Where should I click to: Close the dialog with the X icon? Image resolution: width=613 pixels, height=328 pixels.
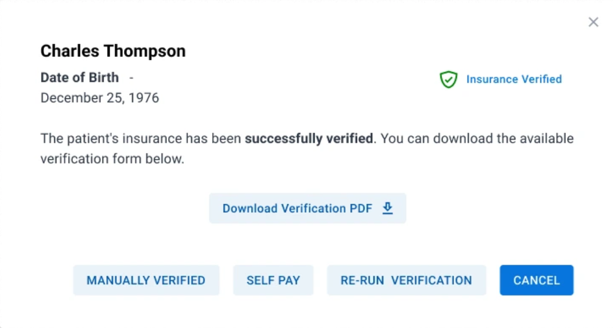click(593, 22)
